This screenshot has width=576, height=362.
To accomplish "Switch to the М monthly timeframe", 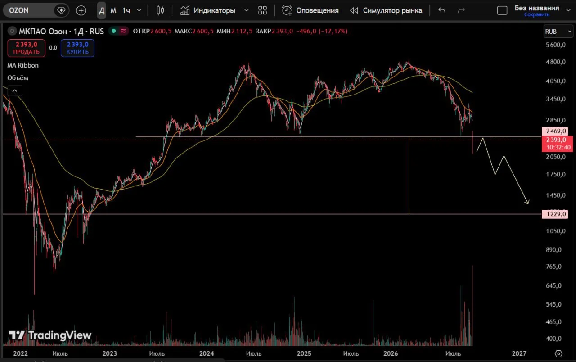I will tap(113, 10).
